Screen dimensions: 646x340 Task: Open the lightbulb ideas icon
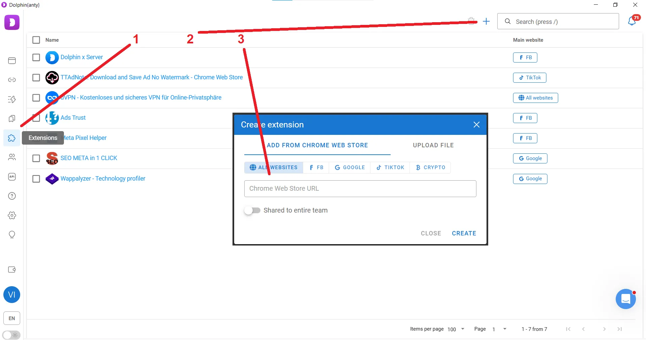click(12, 234)
